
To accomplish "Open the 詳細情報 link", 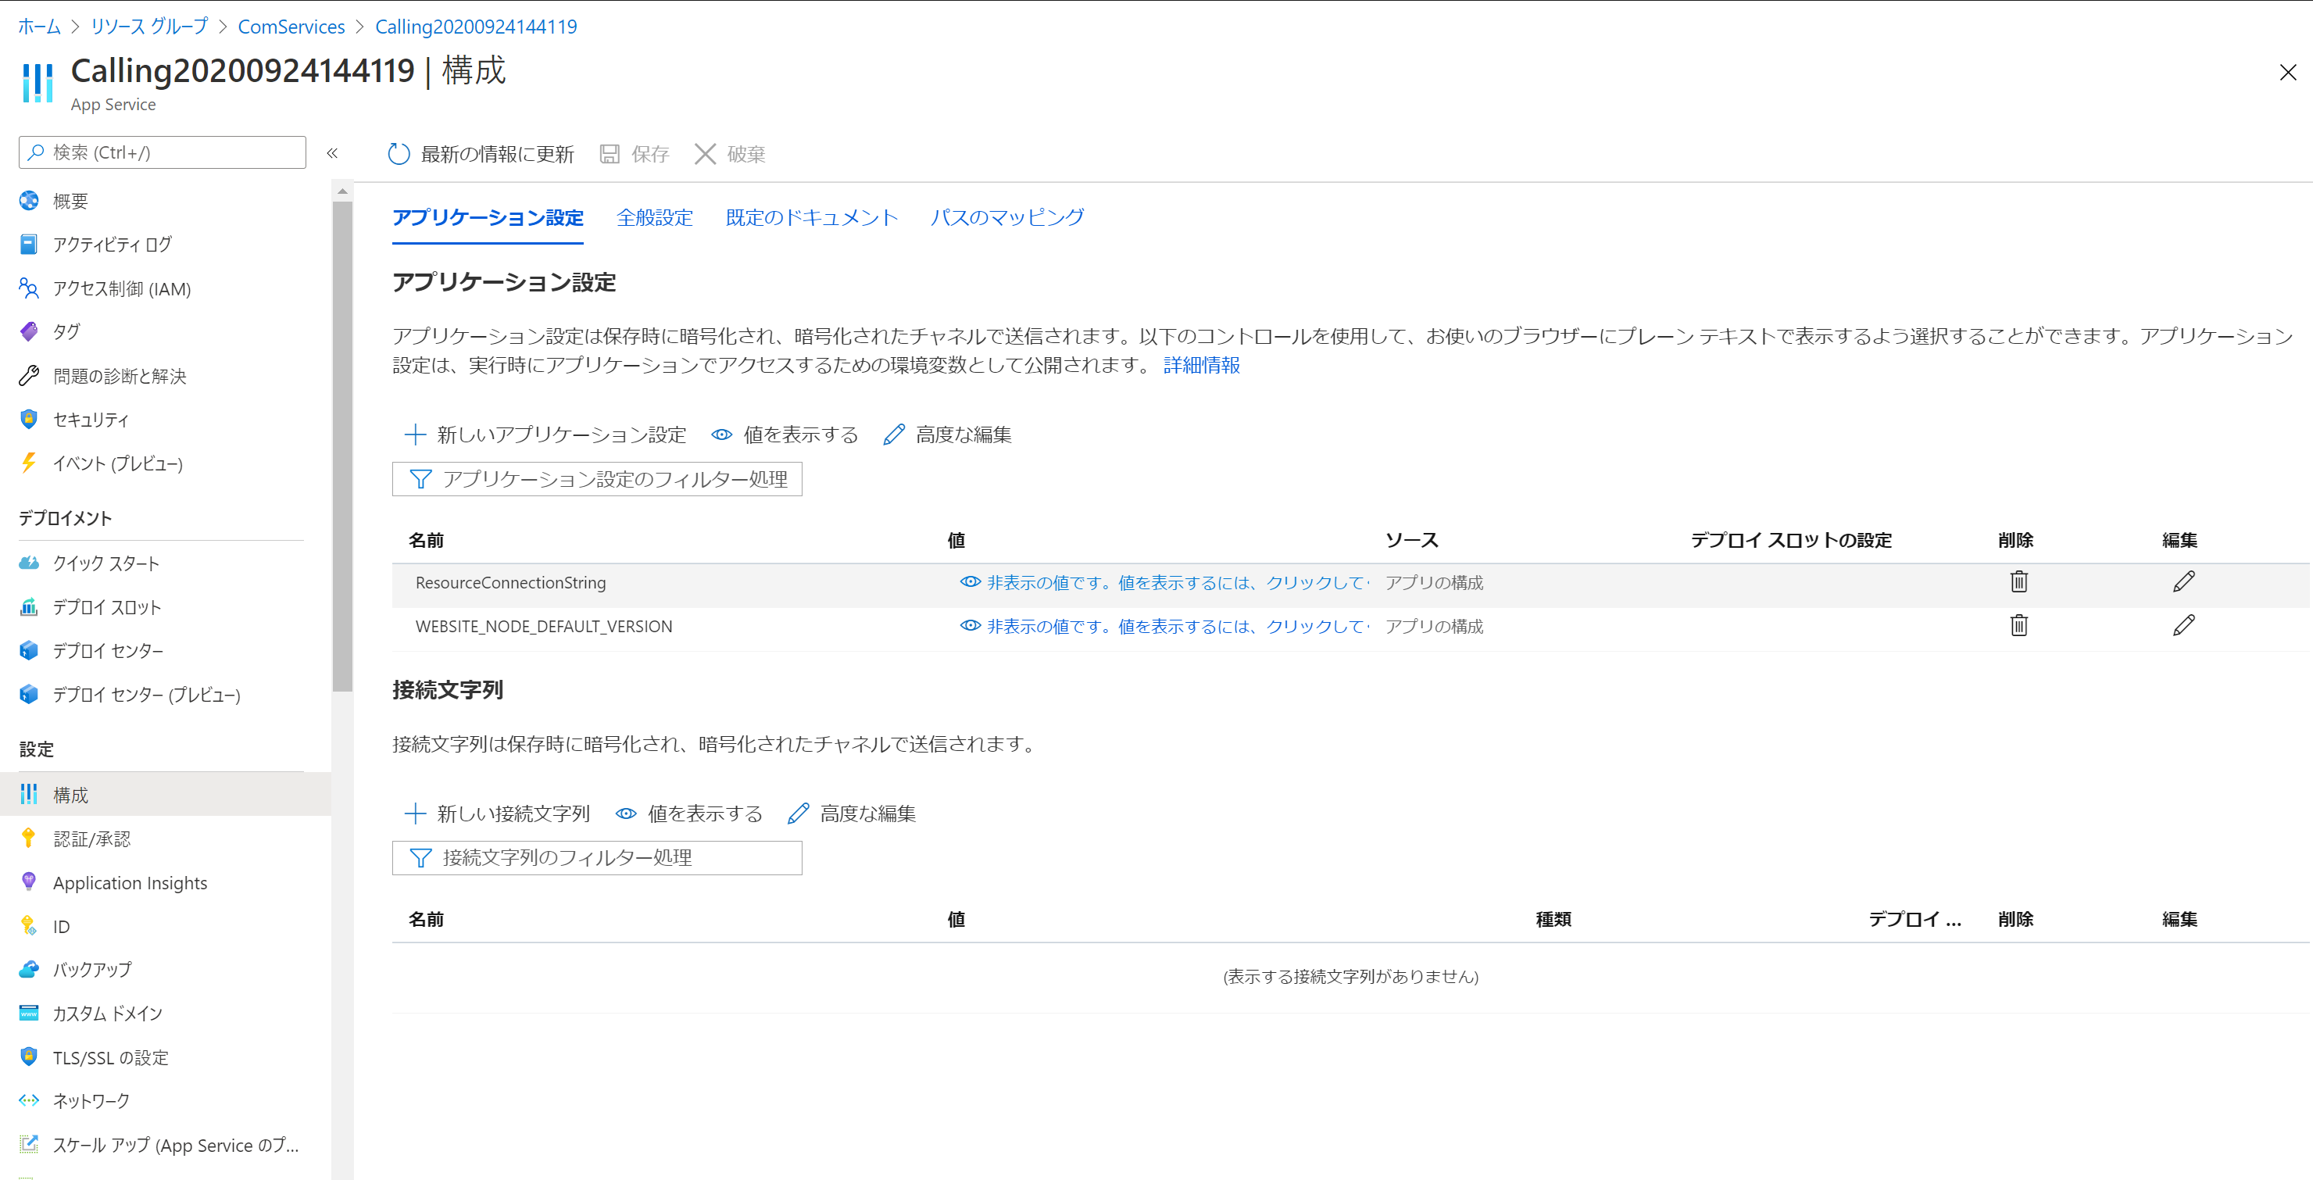I will (x=1201, y=366).
